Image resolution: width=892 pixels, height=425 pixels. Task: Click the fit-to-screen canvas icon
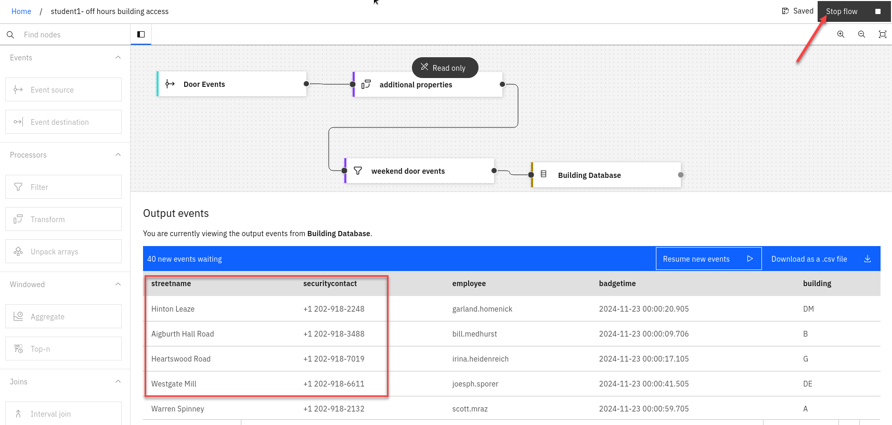coord(882,34)
